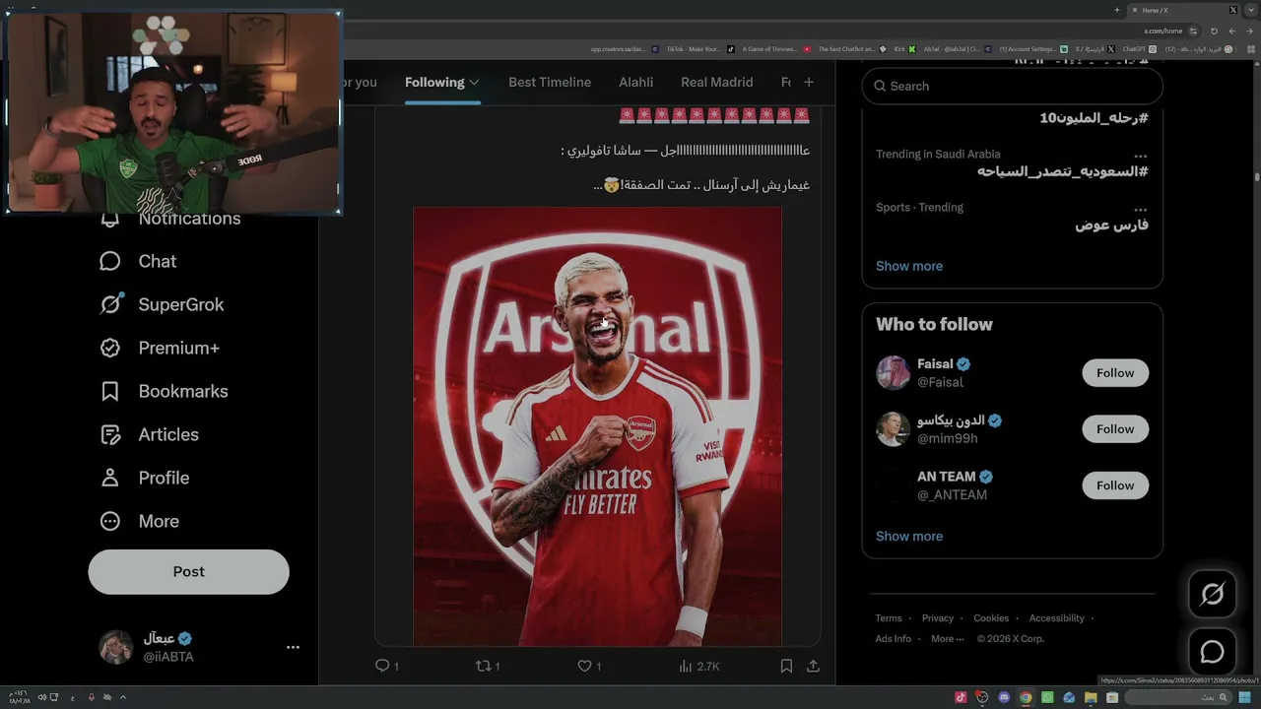Expand the footer More menu
Screen dimensions: 1261x709
point(948,638)
